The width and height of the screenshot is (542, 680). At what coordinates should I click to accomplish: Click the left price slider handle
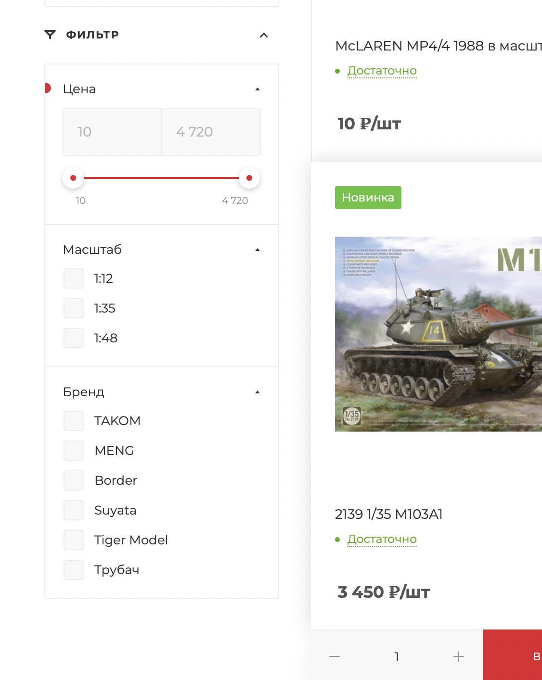pyautogui.click(x=73, y=178)
